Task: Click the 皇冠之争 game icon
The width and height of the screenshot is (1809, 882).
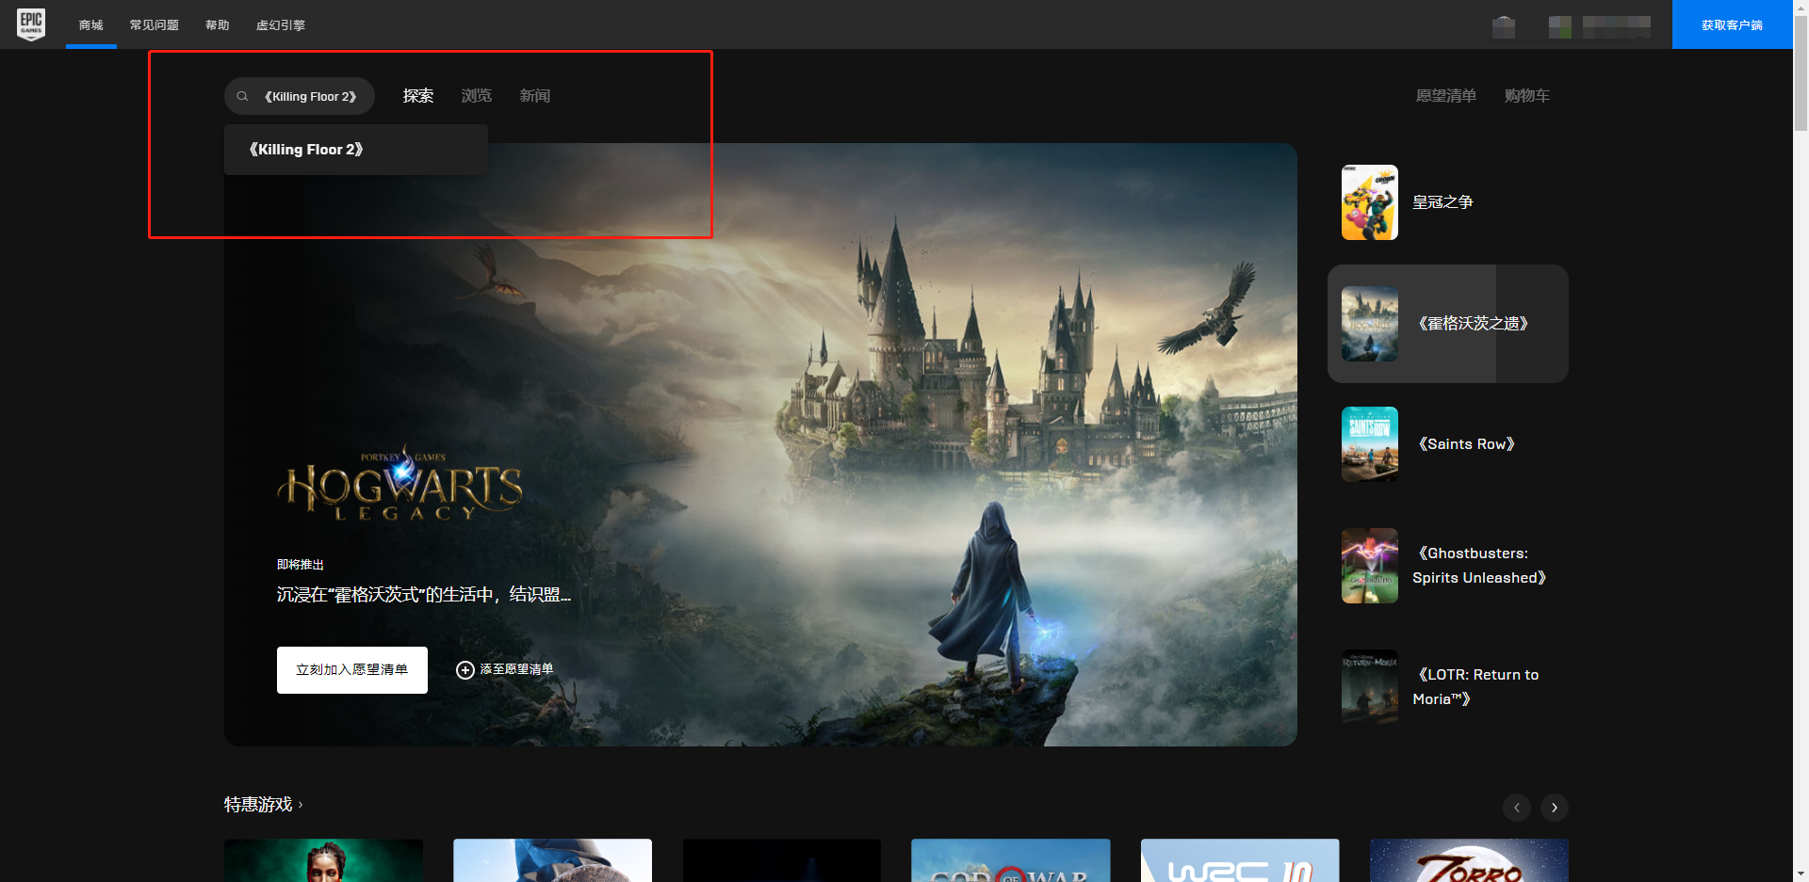Action: coord(1369,202)
